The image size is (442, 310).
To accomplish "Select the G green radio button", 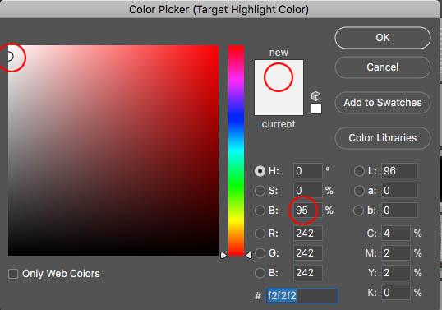I will pyautogui.click(x=260, y=253).
